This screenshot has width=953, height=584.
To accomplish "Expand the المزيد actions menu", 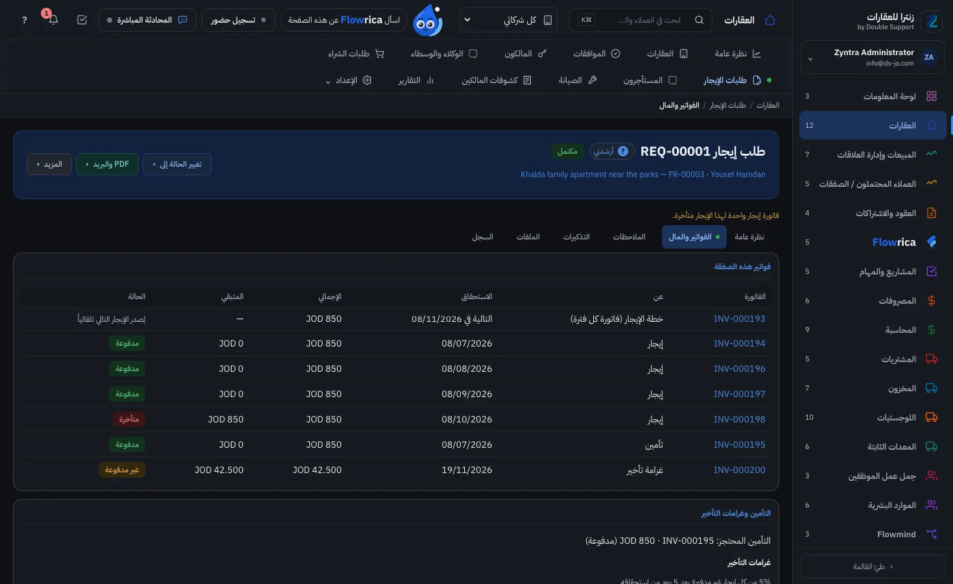I will [x=49, y=164].
